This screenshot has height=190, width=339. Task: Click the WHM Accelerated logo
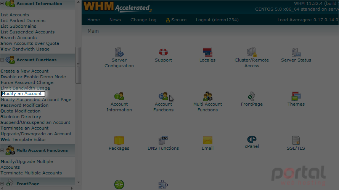pos(117,7)
